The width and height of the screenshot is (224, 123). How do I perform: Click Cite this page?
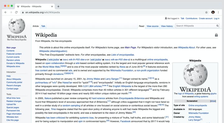[x=12, y=120]
